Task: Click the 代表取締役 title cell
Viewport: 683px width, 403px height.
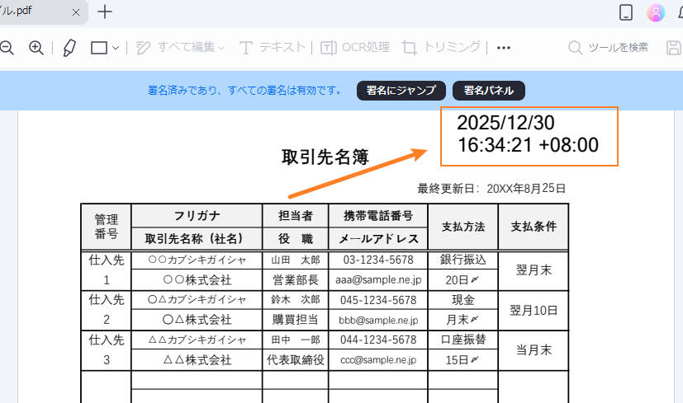Action: pos(296,360)
